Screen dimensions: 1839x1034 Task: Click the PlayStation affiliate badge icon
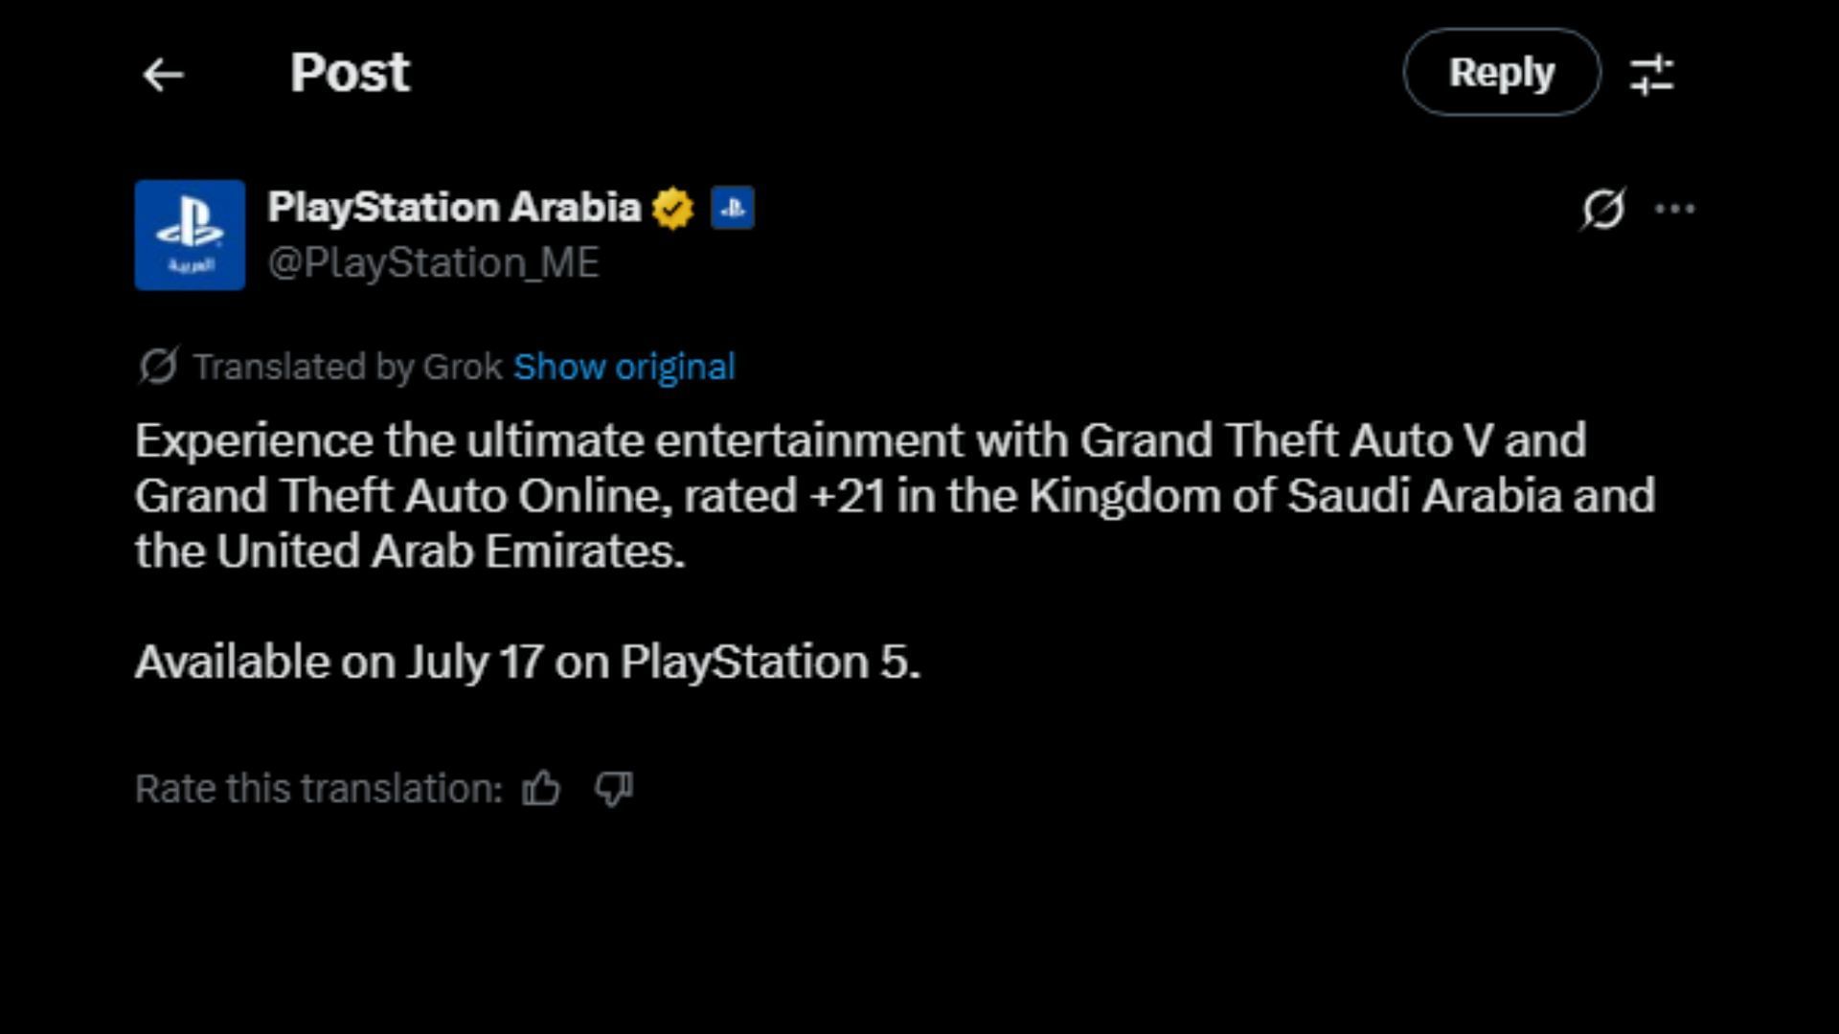click(733, 209)
